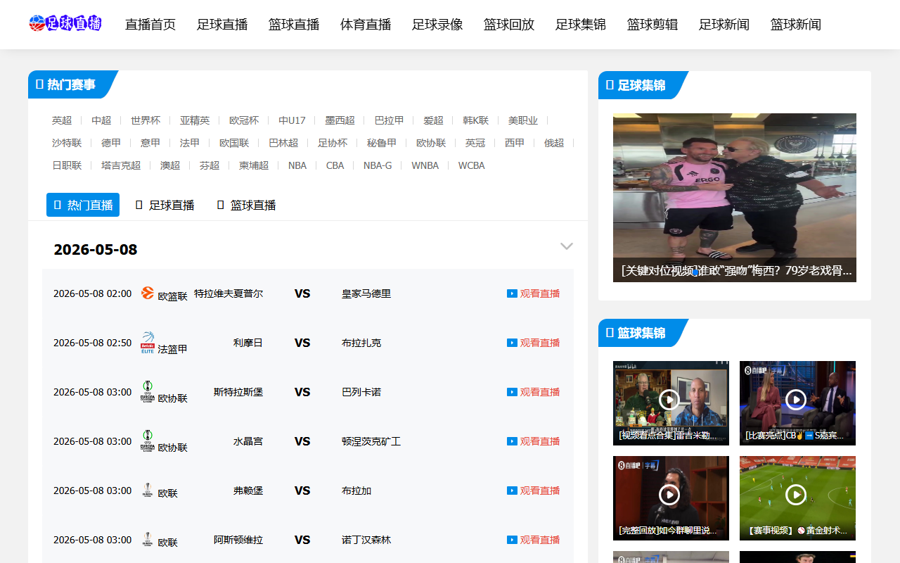The height and width of the screenshot is (563, 900).
Task: Open the Messi football highlight thumbnail
Action: pyautogui.click(x=735, y=198)
